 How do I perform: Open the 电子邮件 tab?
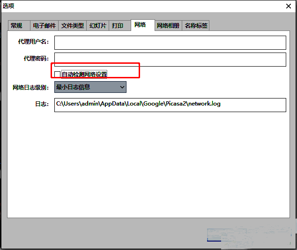(x=45, y=26)
